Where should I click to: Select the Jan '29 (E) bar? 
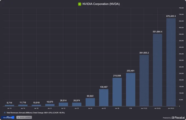pyautogui.click(x=171, y=62)
